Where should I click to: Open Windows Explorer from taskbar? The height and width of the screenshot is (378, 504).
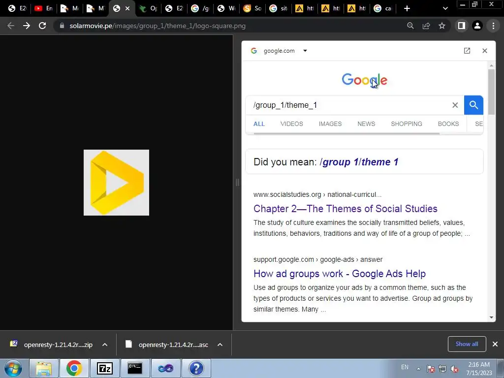pos(44,368)
